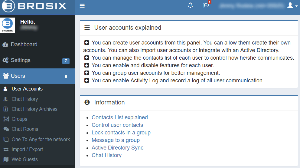Open Contacts List explained link
The image size is (300, 168).
[x=119, y=117]
